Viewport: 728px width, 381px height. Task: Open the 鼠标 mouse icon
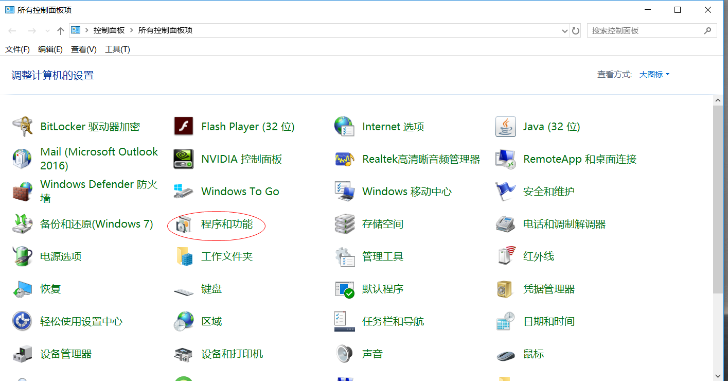point(506,355)
